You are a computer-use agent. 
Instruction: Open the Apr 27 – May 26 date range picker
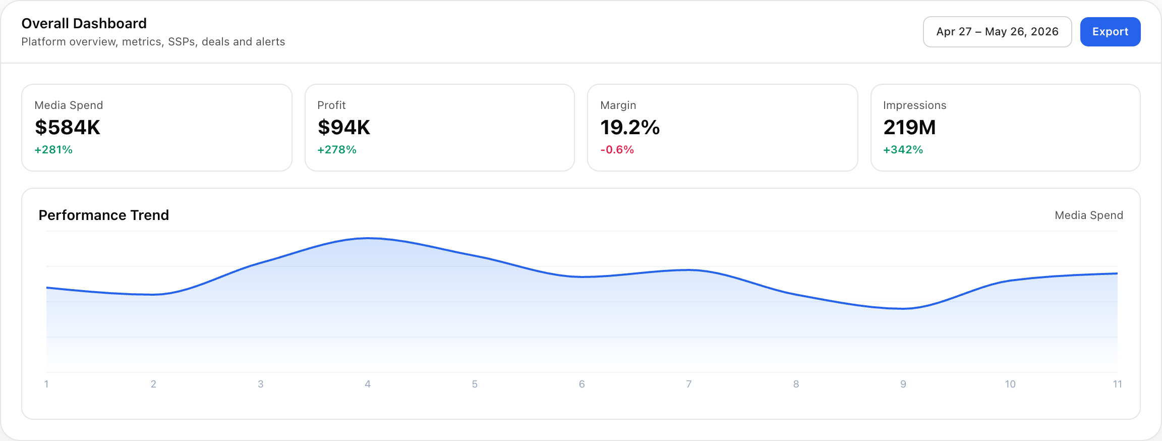click(x=997, y=32)
